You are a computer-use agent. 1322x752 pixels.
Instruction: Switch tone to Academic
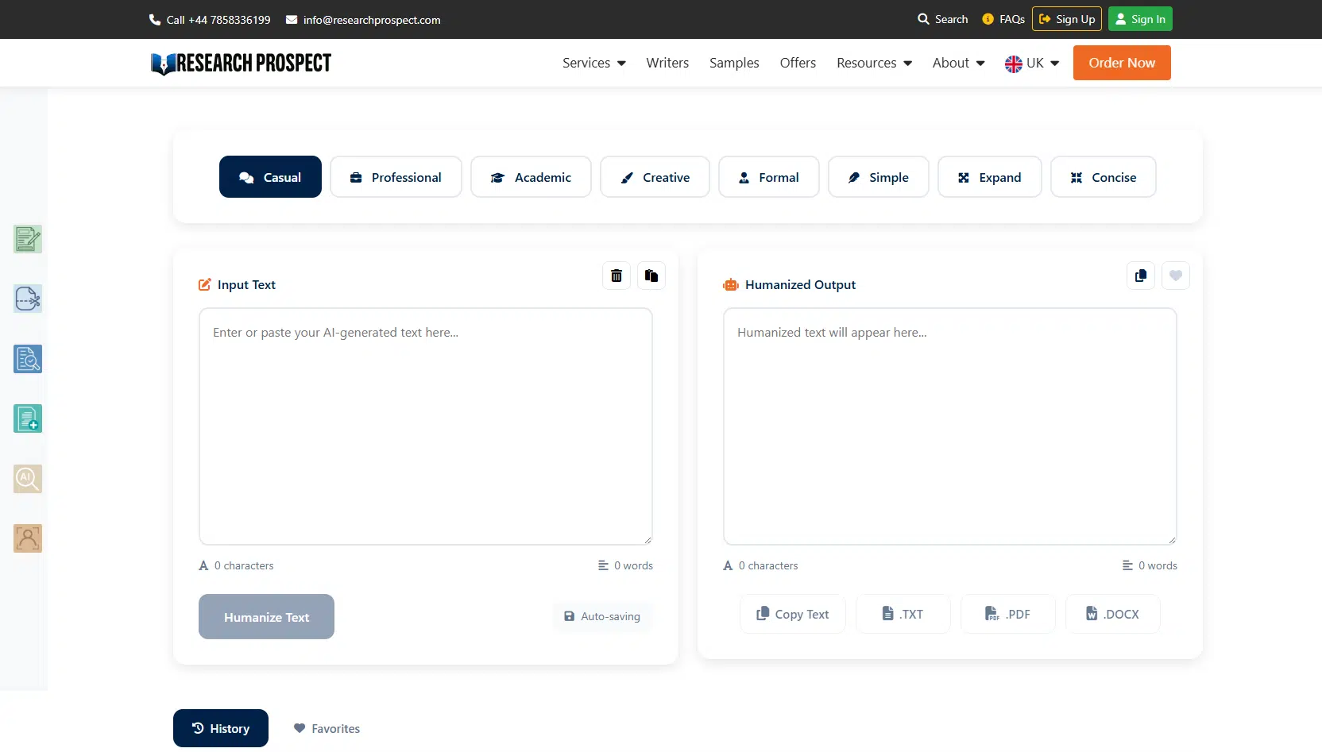point(531,177)
